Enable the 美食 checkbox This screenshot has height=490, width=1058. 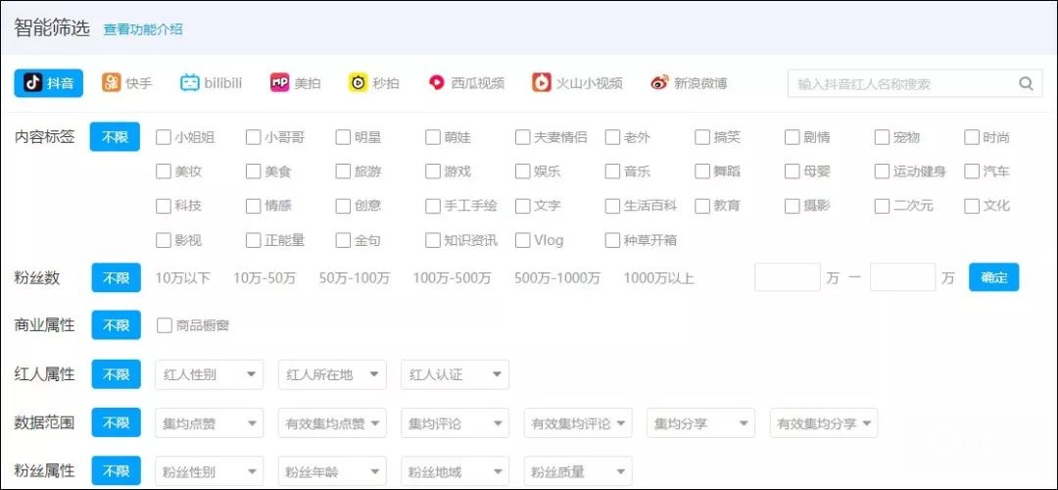pyautogui.click(x=254, y=171)
